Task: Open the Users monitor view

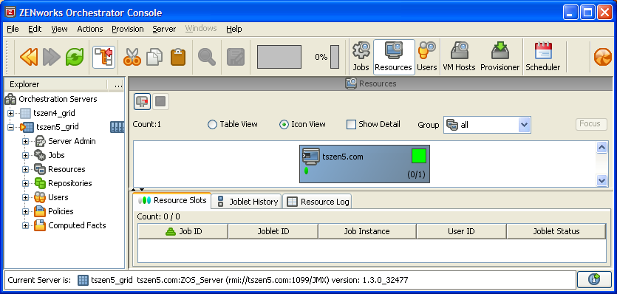Action: (x=427, y=57)
